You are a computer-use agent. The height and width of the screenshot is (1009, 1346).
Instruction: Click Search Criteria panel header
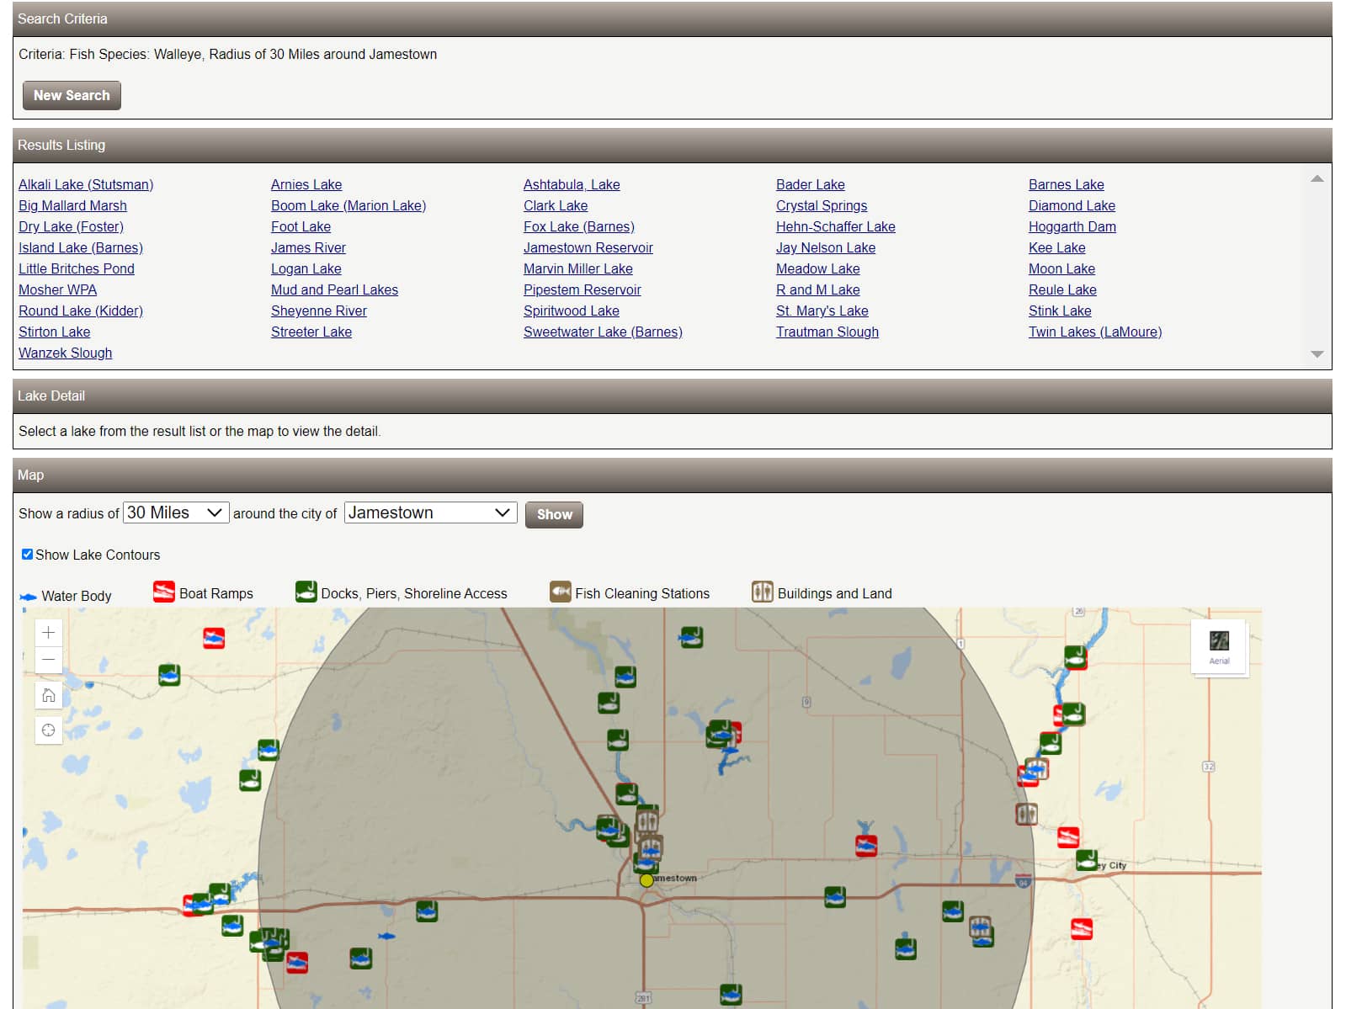tap(672, 19)
